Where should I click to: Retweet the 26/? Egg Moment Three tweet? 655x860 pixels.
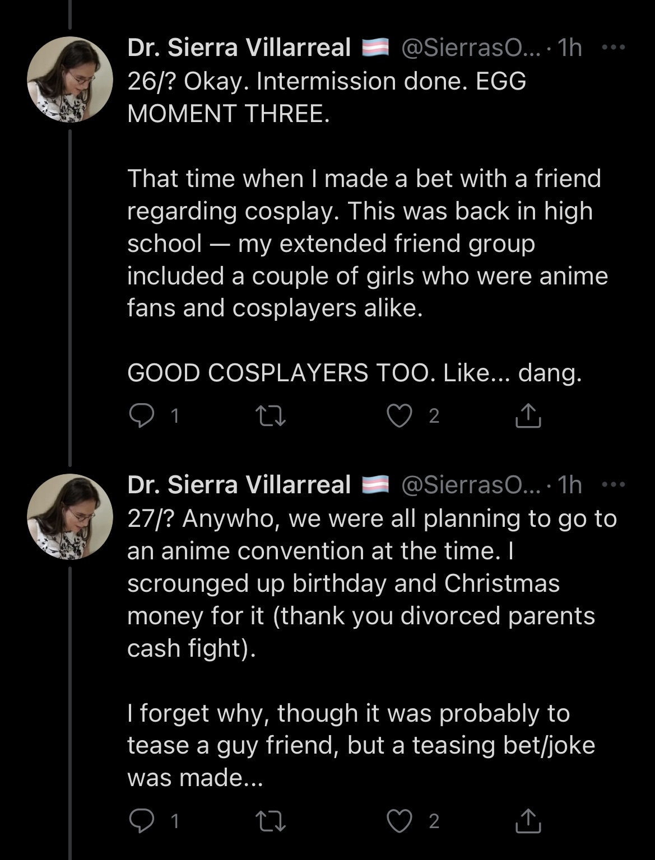pyautogui.click(x=270, y=416)
